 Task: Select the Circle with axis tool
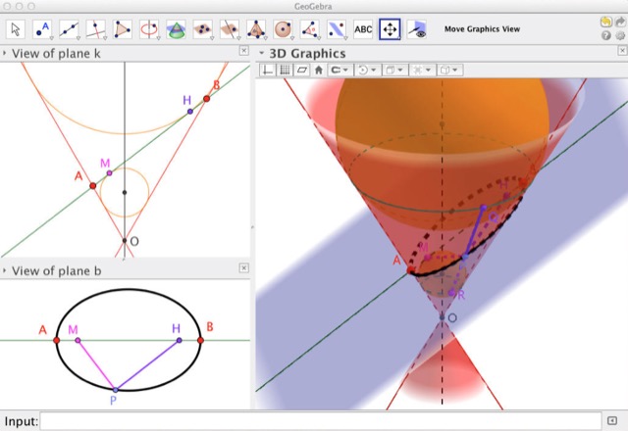pyautogui.click(x=149, y=29)
